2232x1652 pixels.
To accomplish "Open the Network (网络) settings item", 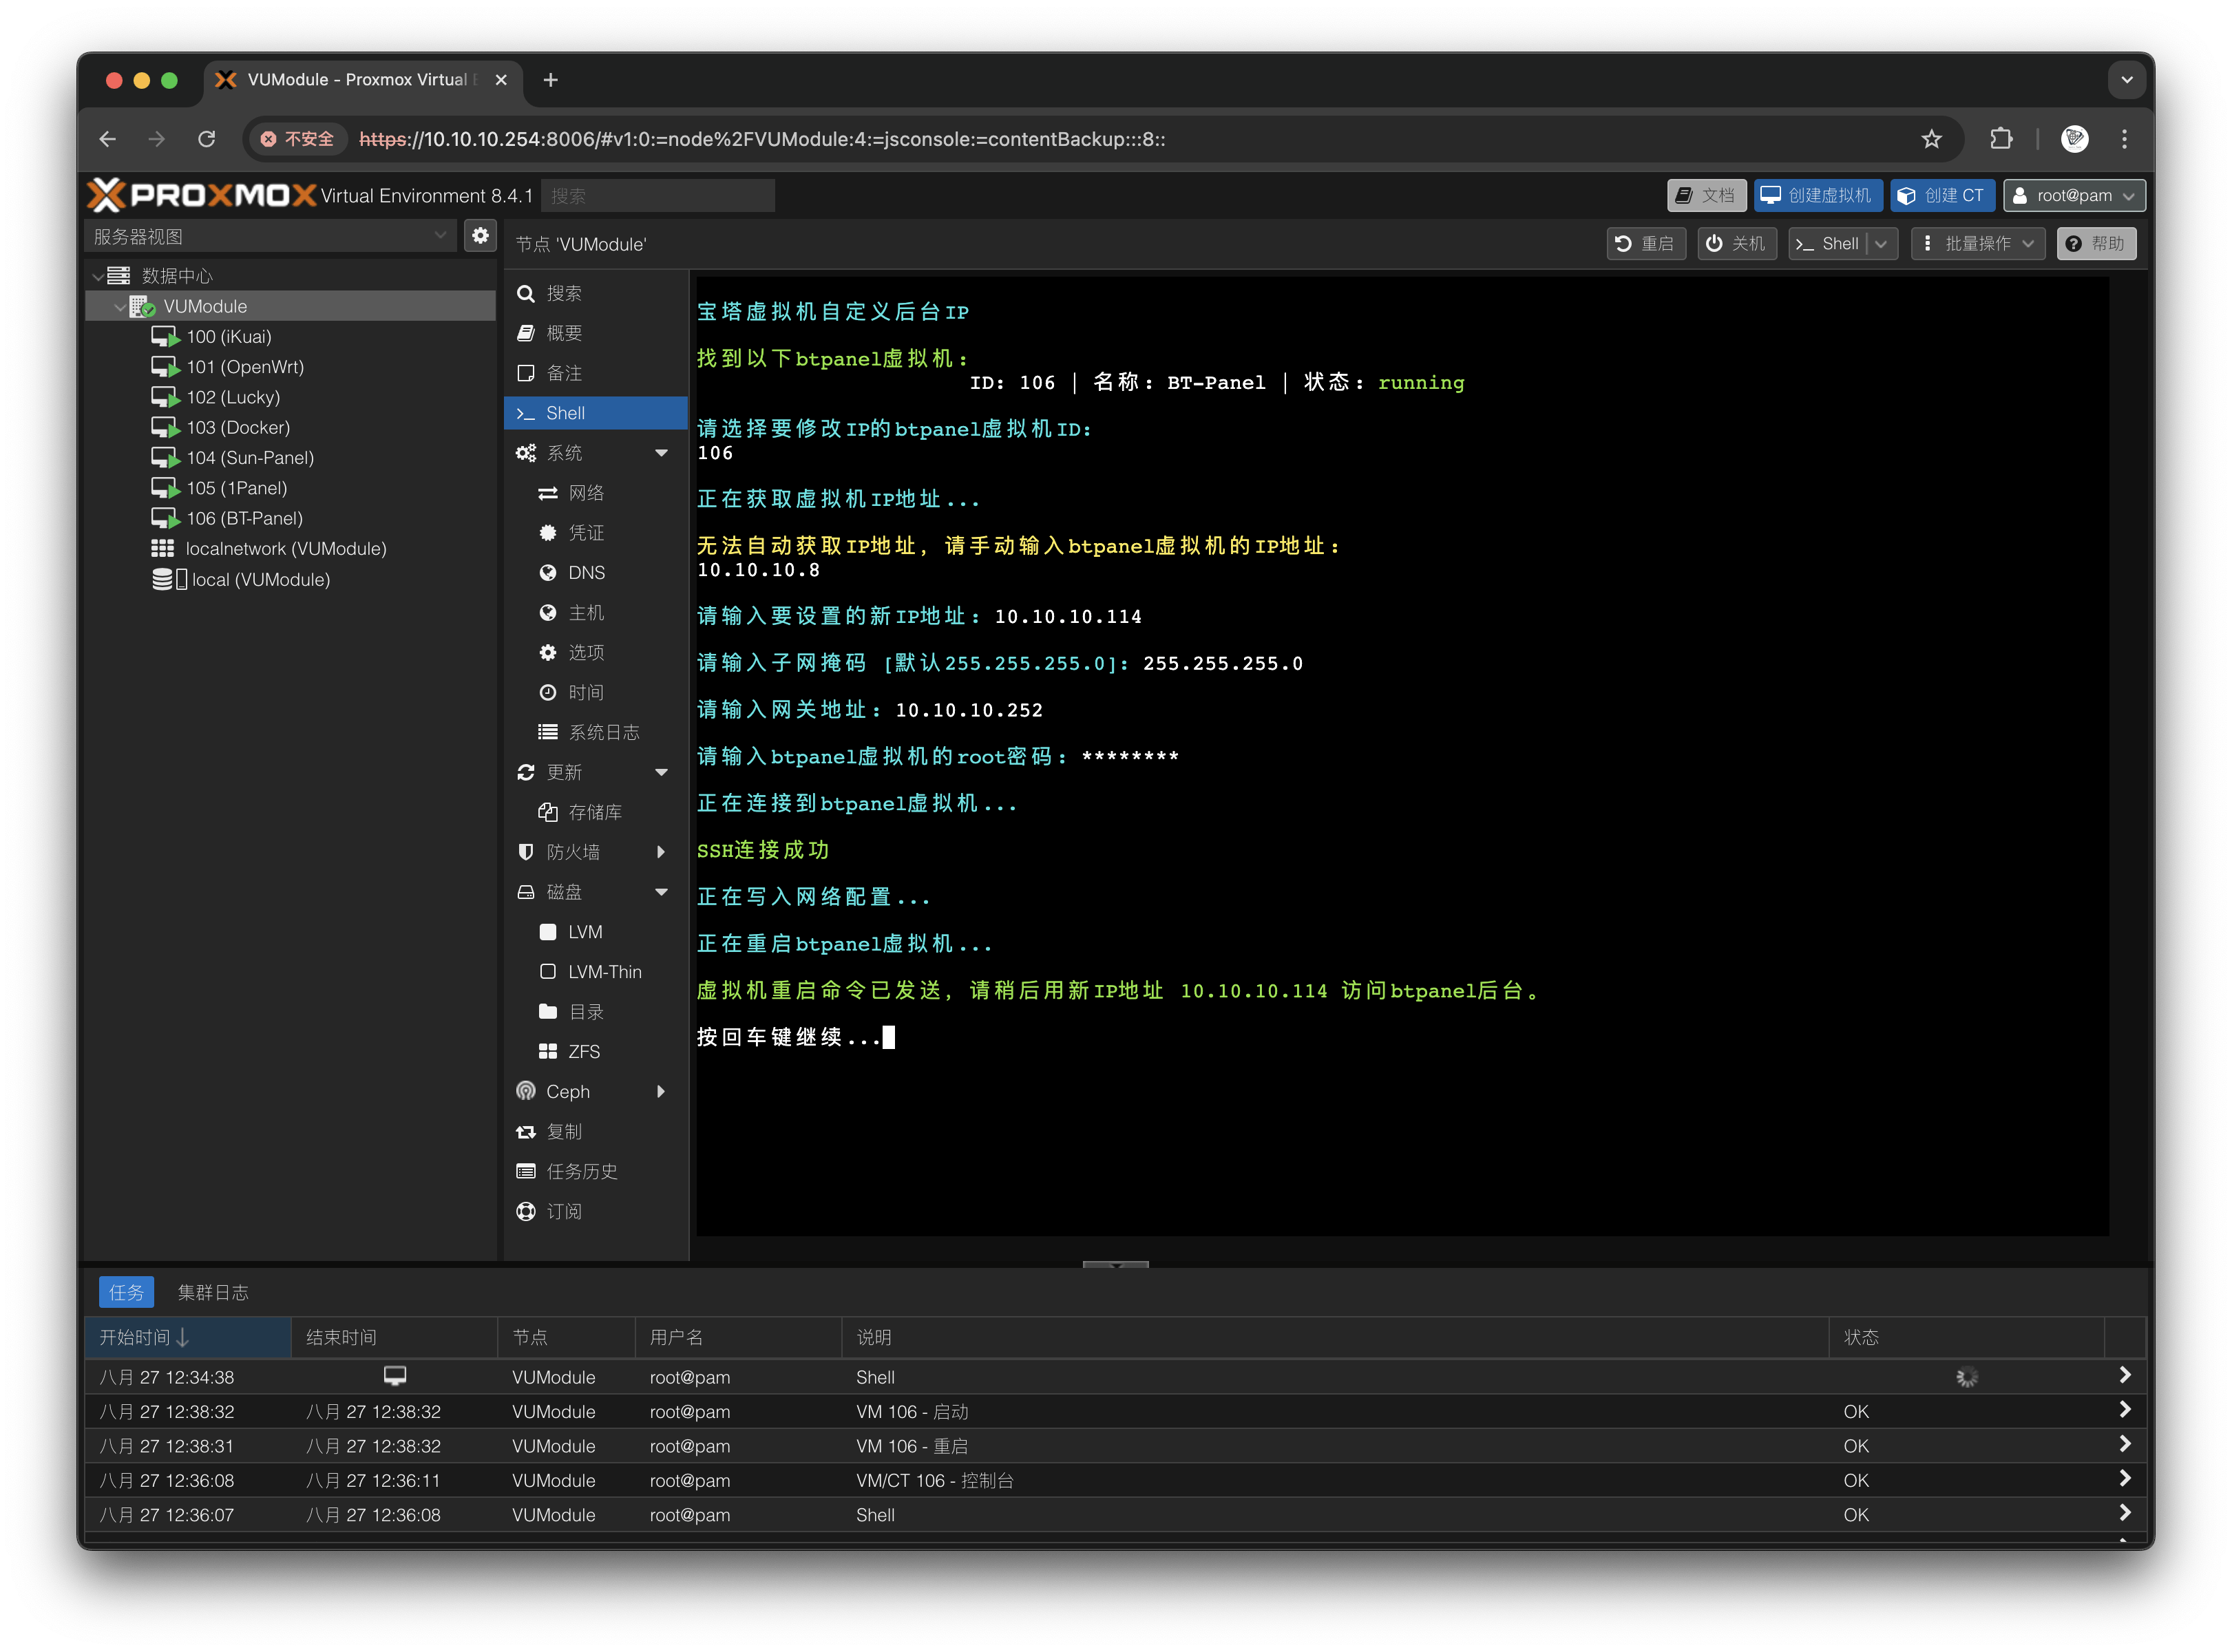I will (585, 493).
